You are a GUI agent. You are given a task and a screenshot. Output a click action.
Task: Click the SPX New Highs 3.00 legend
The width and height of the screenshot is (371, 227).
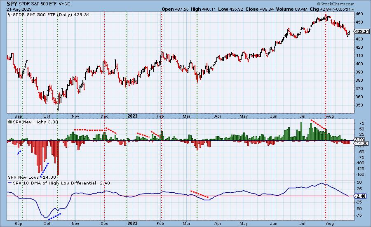pyautogui.click(x=35, y=122)
